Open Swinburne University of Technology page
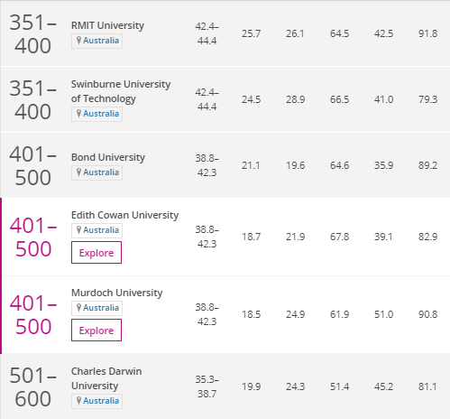450x419 pixels. (121, 91)
